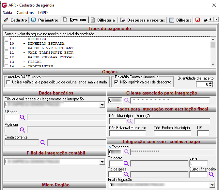This screenshot has height=190, width=219.
Task: Close the Cadastro de agência window
Action: [x=214, y=5]
